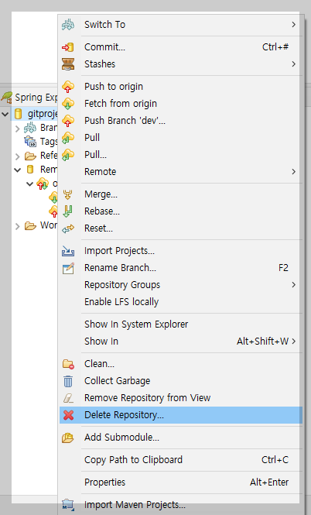
Task: Open Properties from the context menu
Action: click(180, 482)
